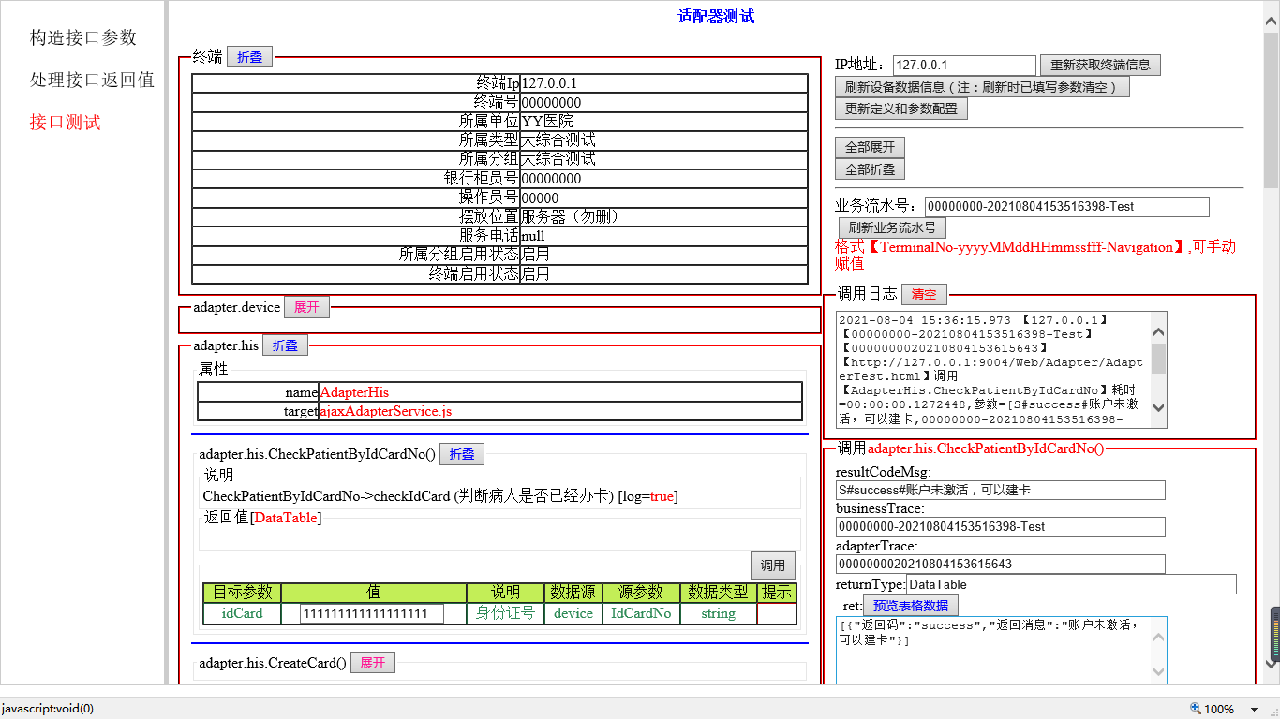
Task: Collapse the adapter.his section
Action: tap(285, 345)
